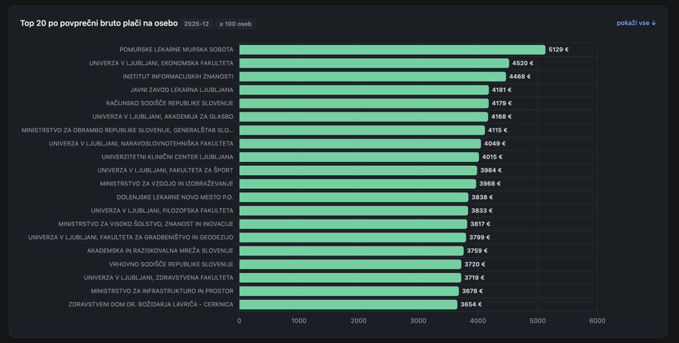Click the value '4468 €'
The width and height of the screenshot is (679, 343).
click(x=520, y=76)
